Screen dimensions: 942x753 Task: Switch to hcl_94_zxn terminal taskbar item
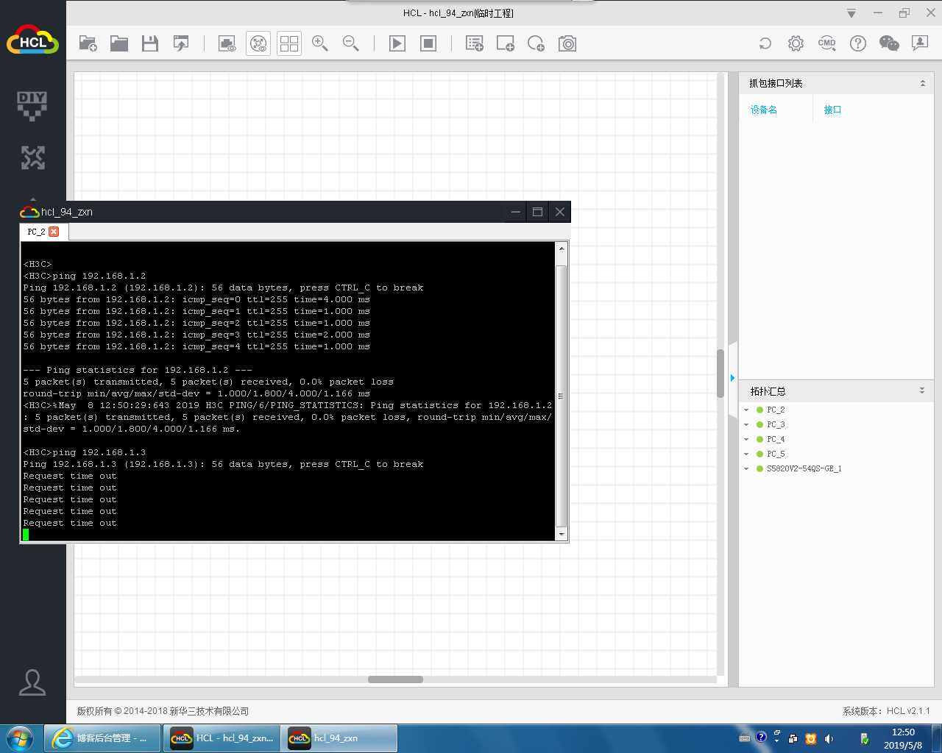pyautogui.click(x=339, y=738)
